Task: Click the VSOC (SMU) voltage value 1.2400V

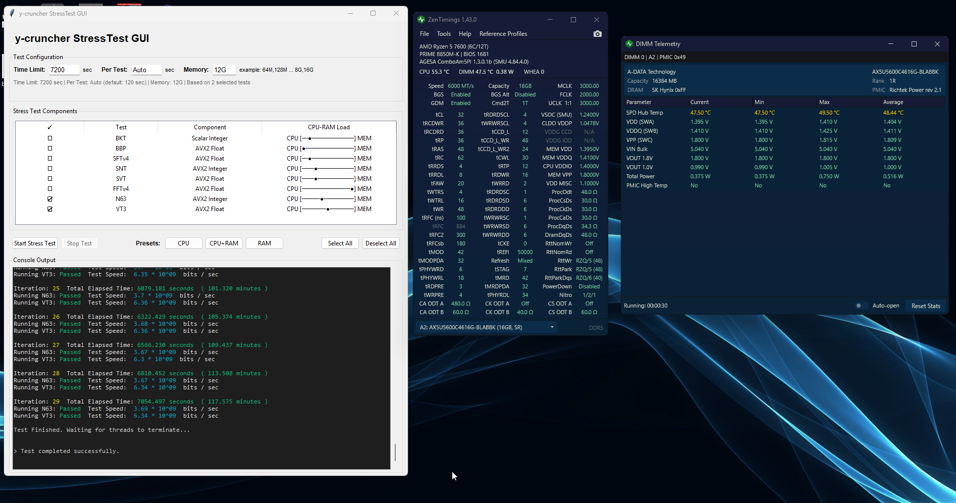Action: pyautogui.click(x=589, y=115)
